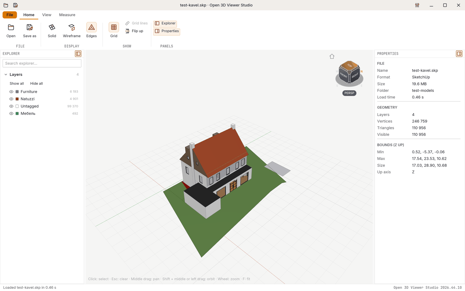Hide the Natuzzi layer with its eye icon
Viewport: 465px width, 291px height.
(11, 99)
